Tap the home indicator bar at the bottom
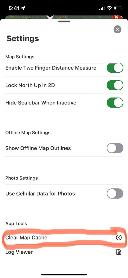The width and height of the screenshot is (128, 278). (64, 274)
